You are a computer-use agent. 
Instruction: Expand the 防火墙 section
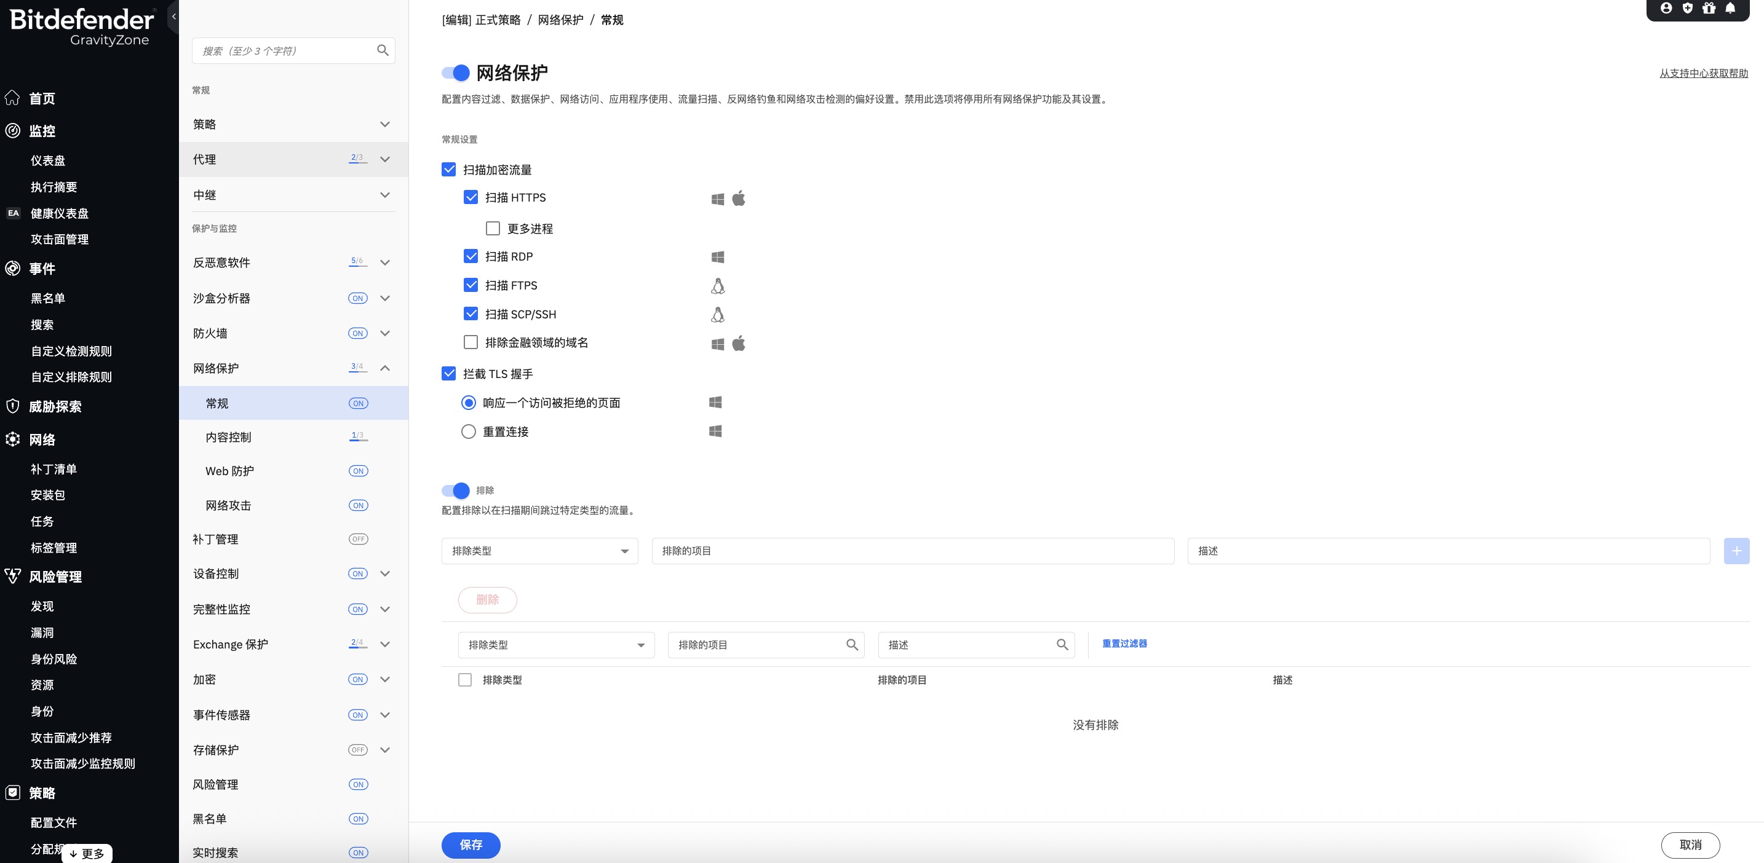[385, 333]
